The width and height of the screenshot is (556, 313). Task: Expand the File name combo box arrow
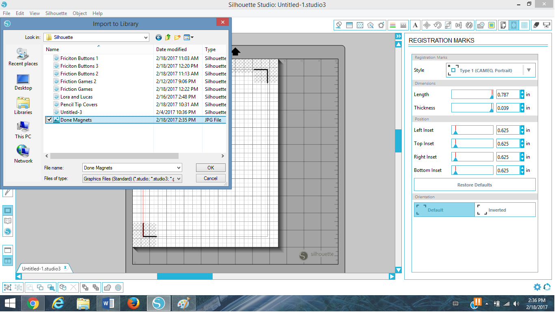tap(179, 167)
